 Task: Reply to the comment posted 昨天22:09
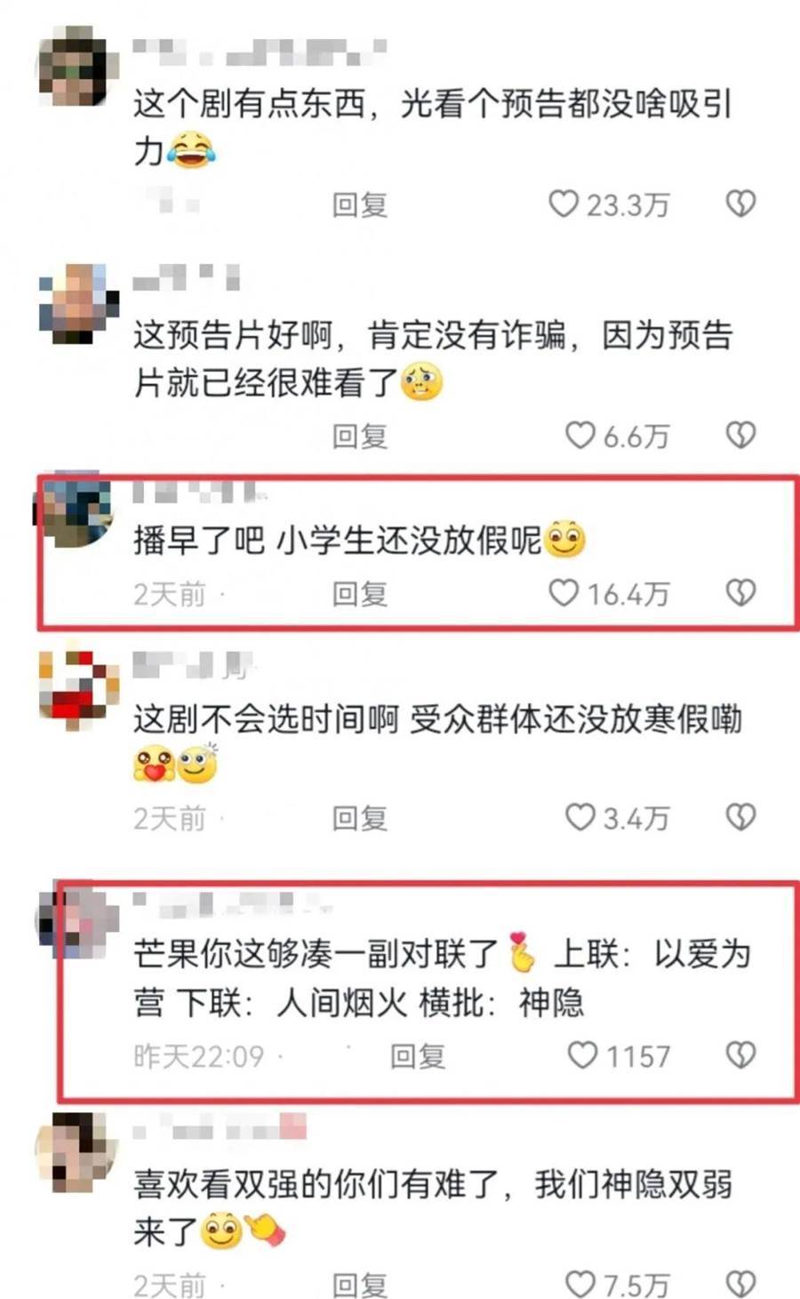coord(418,1056)
